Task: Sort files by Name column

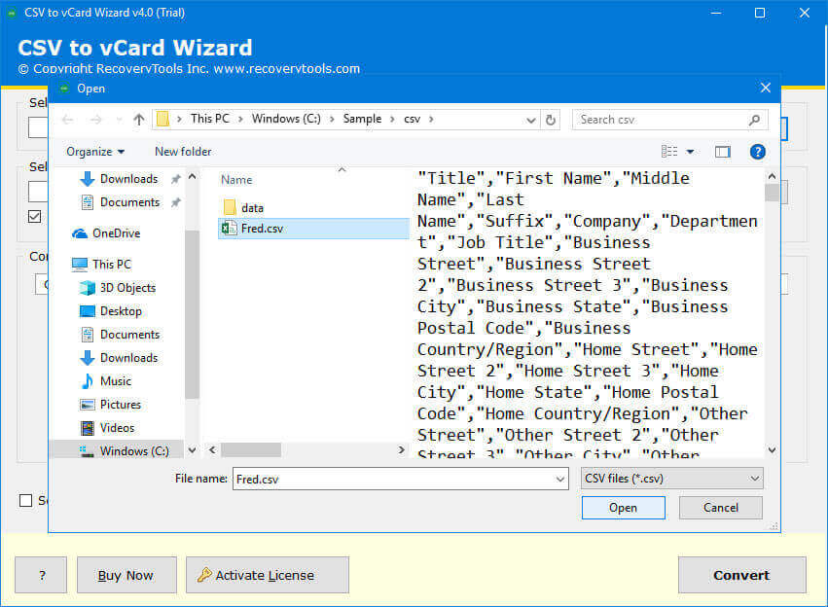Action: (x=236, y=180)
